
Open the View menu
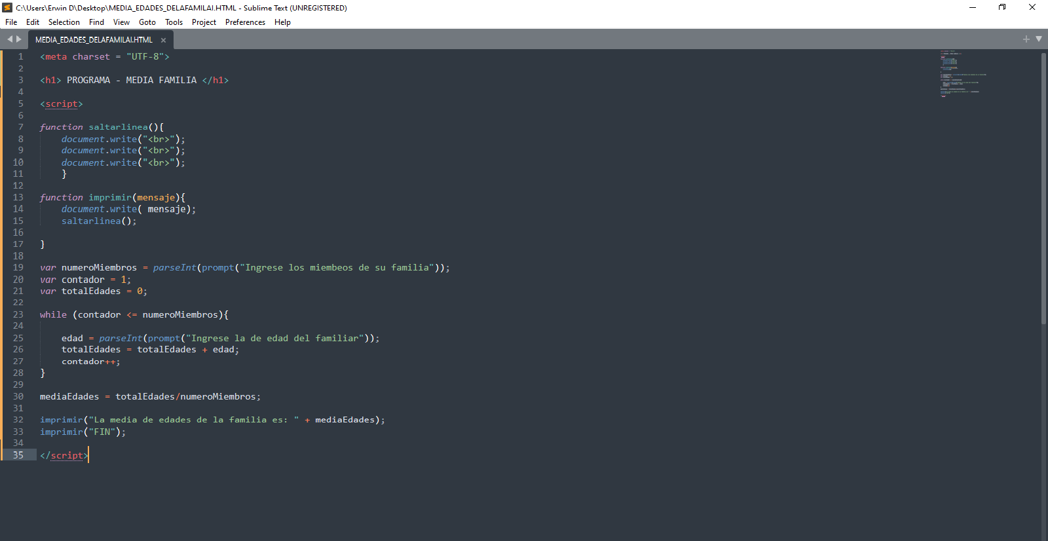[x=121, y=22]
